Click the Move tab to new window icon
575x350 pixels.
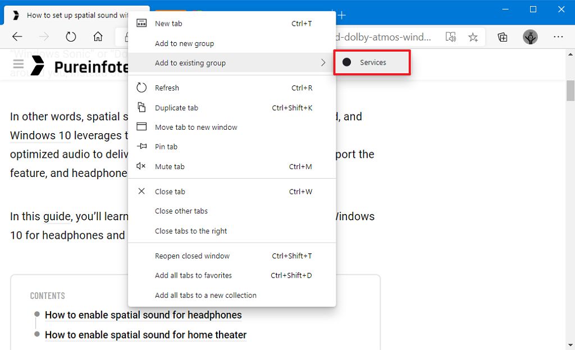click(142, 126)
